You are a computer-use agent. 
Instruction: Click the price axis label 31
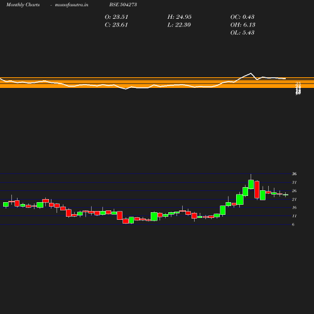tap(295, 182)
